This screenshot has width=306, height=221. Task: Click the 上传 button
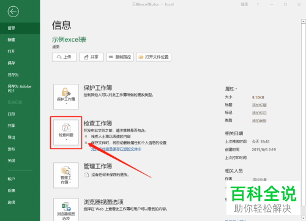coord(64,57)
